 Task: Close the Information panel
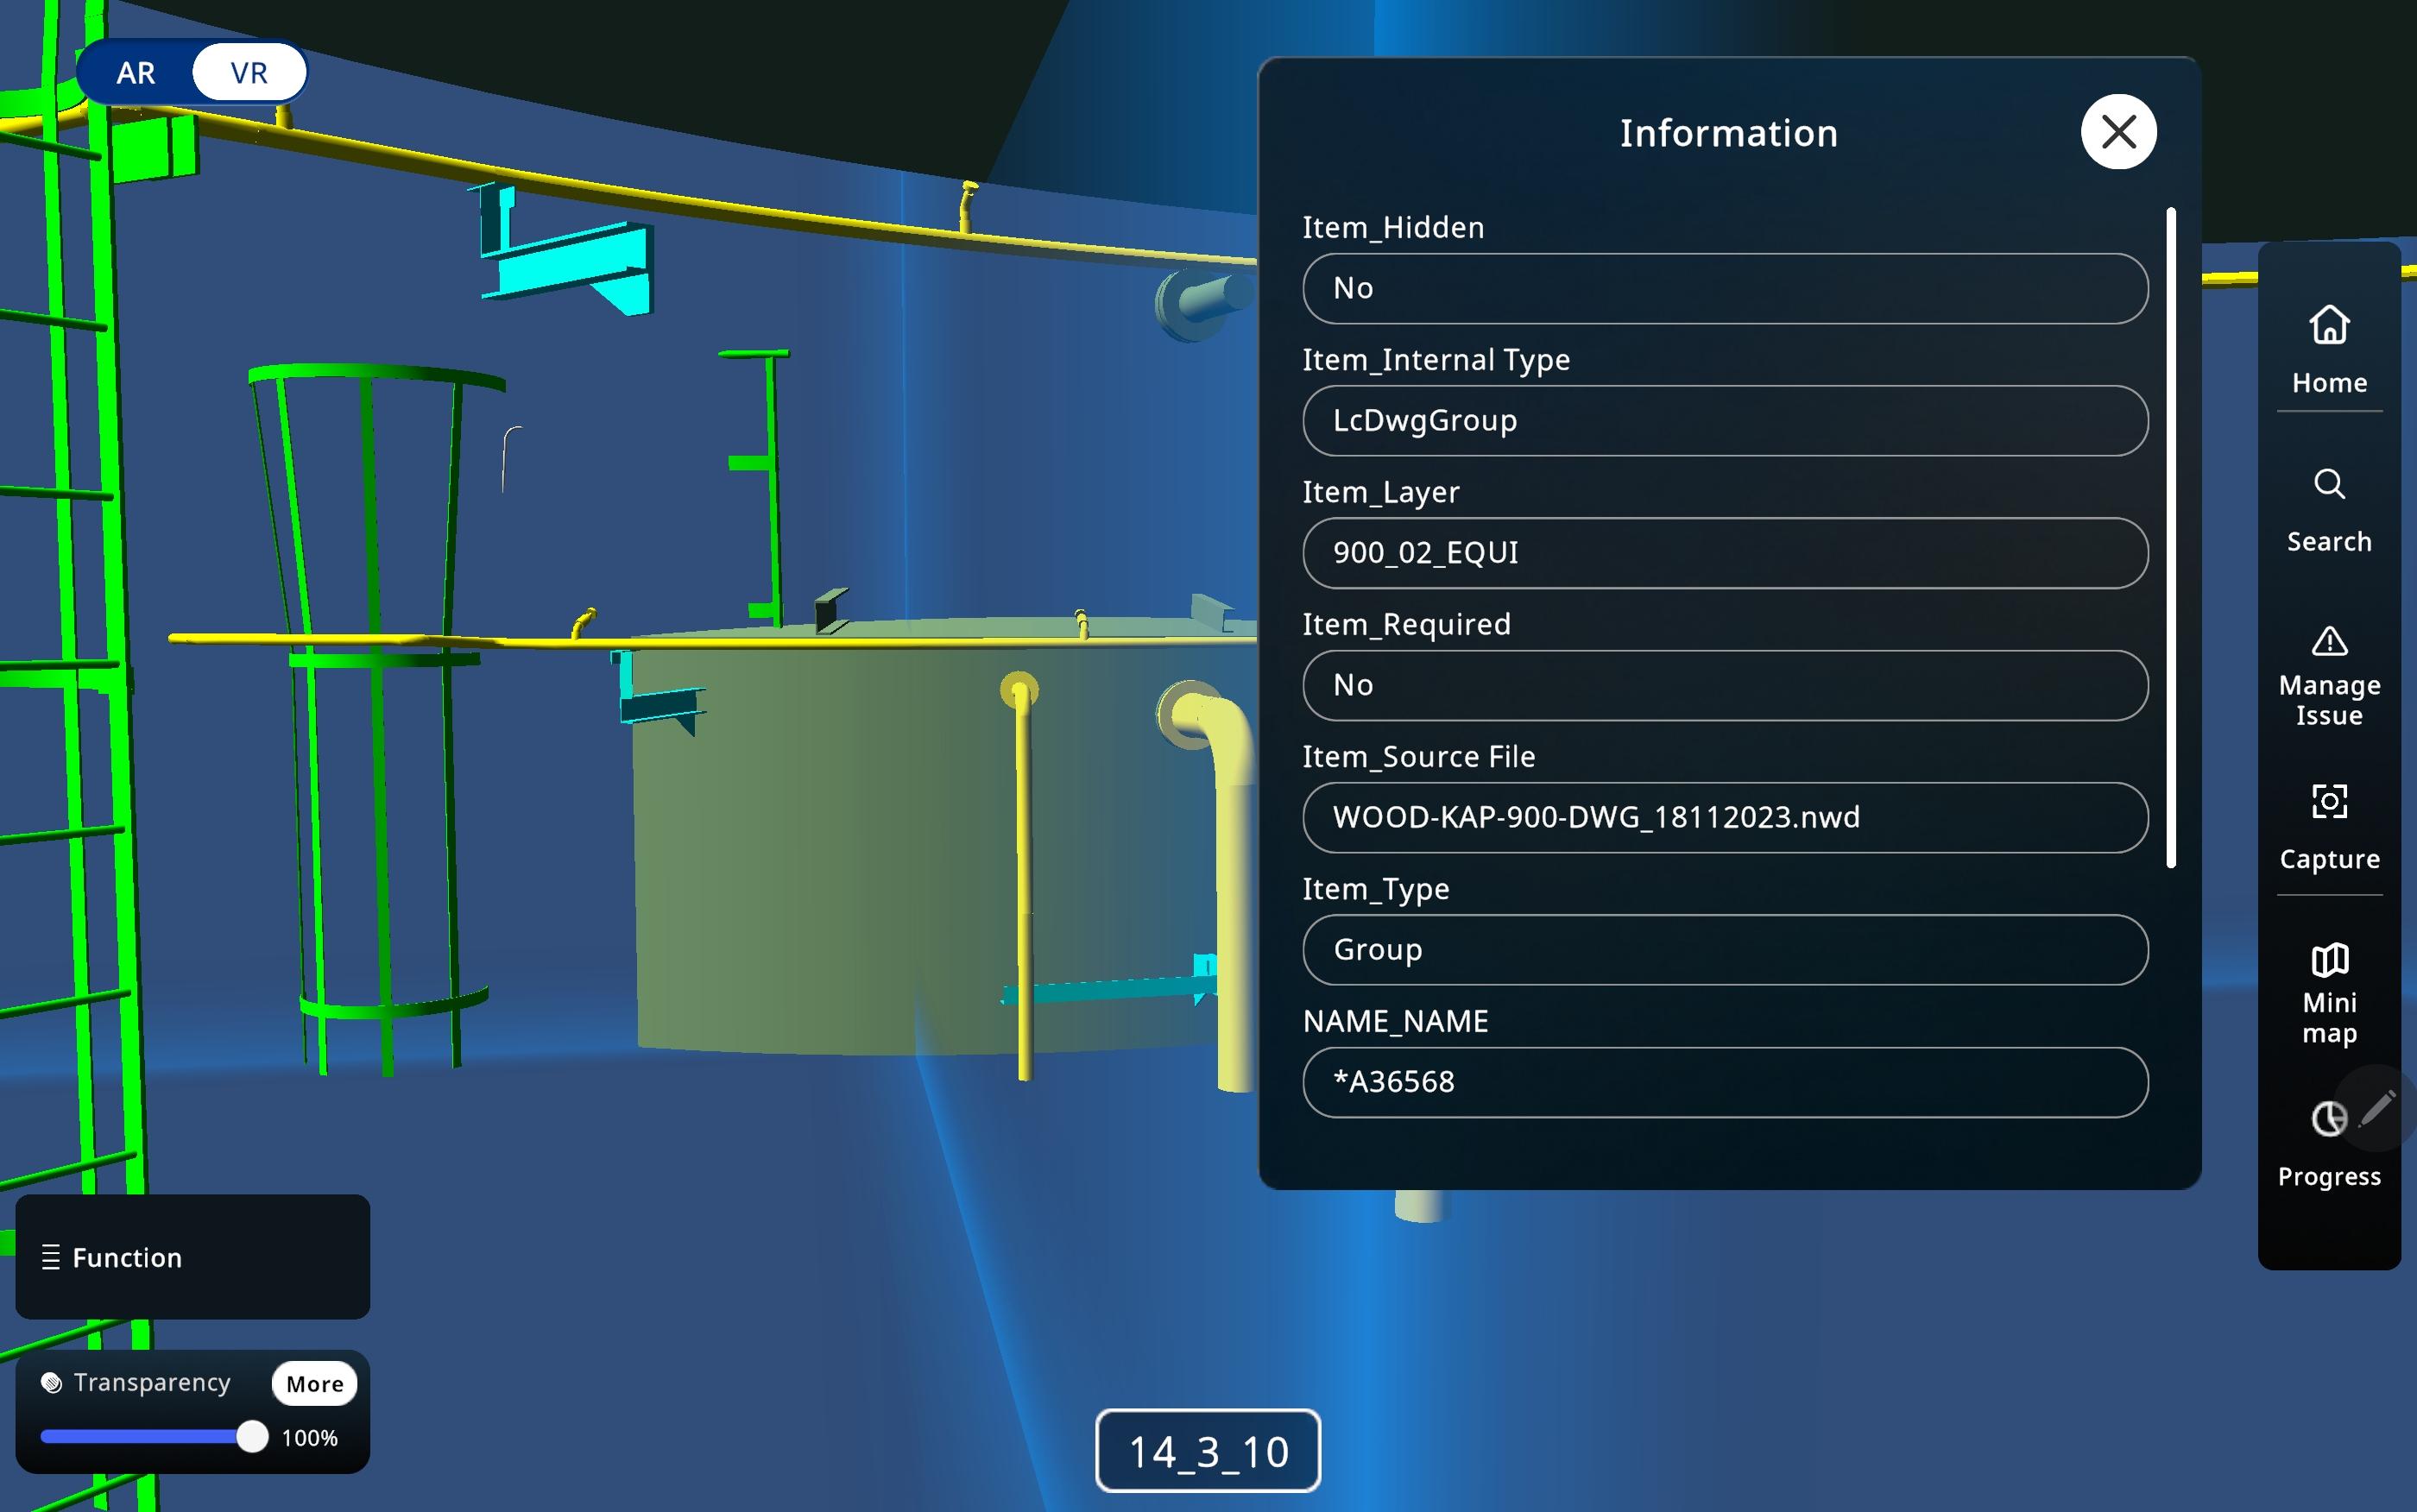point(2118,132)
